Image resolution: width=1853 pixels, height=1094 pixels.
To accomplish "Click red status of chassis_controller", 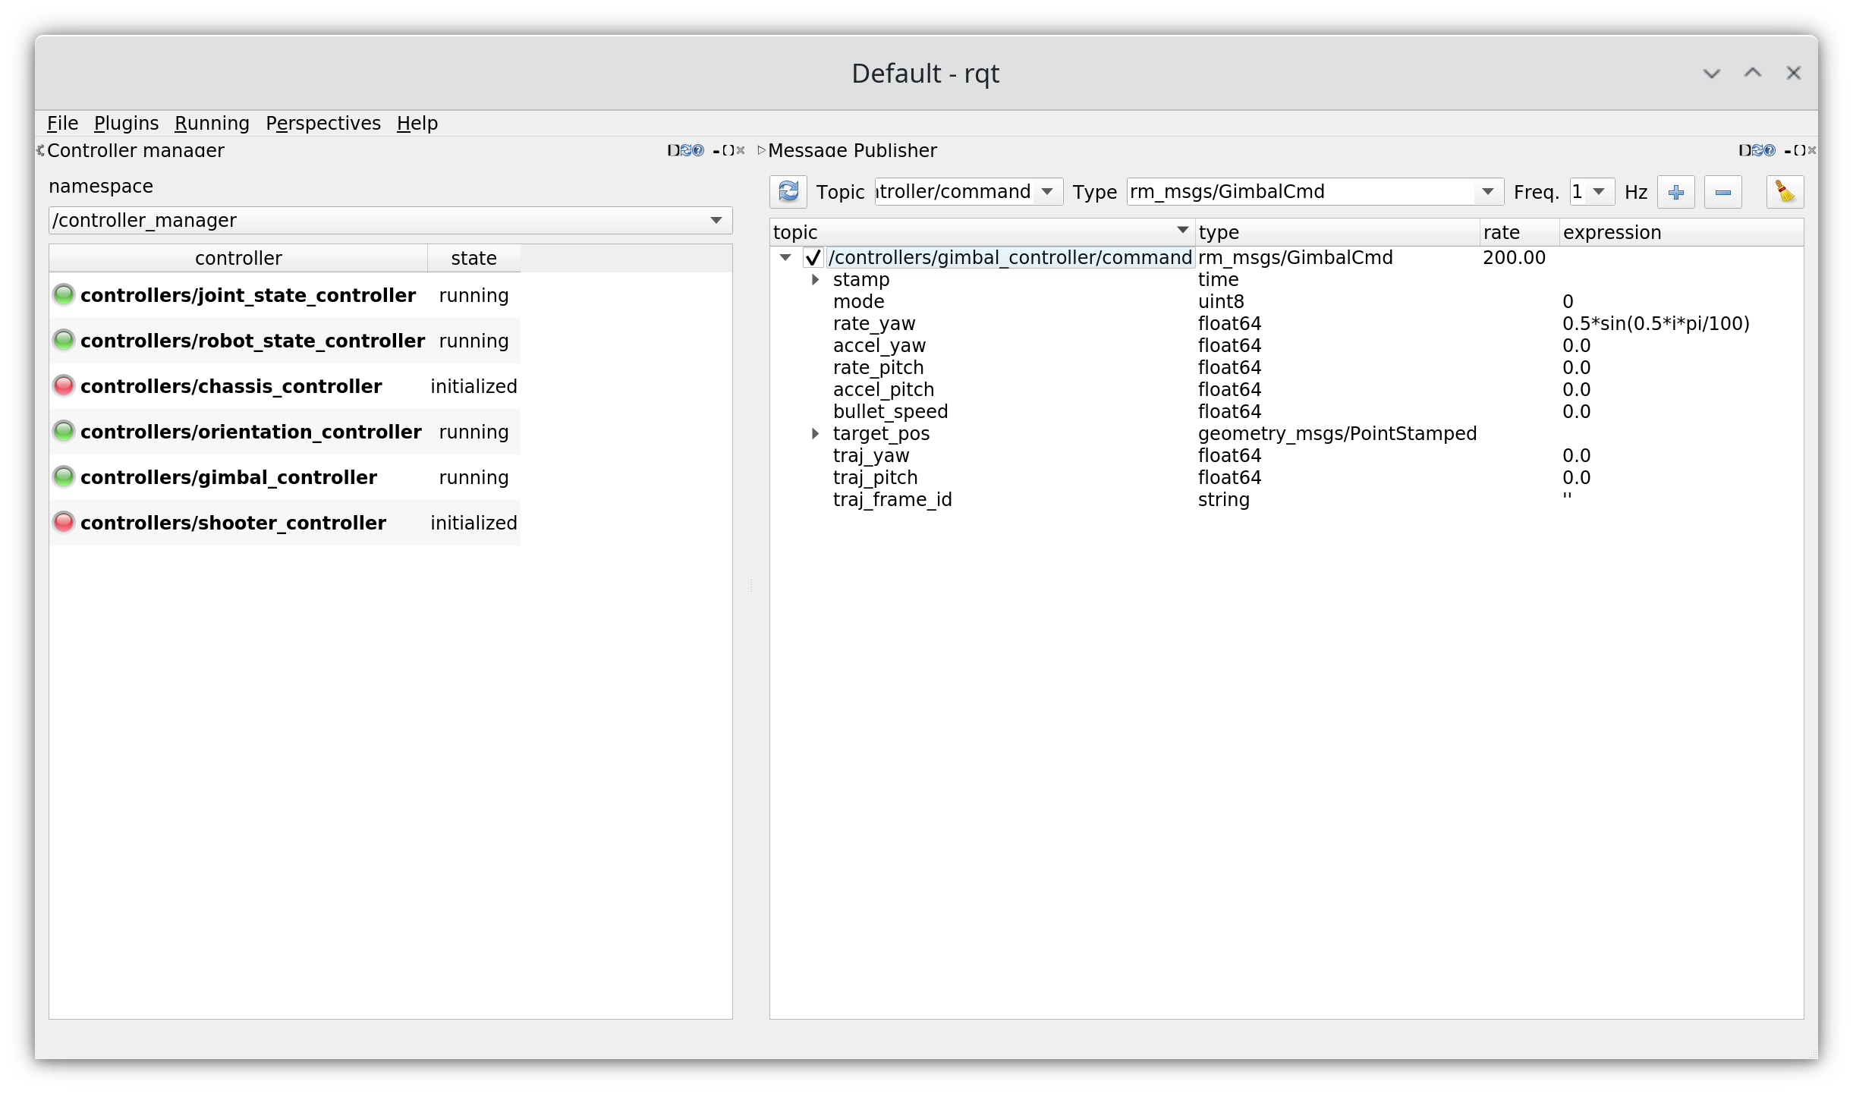I will coord(64,386).
